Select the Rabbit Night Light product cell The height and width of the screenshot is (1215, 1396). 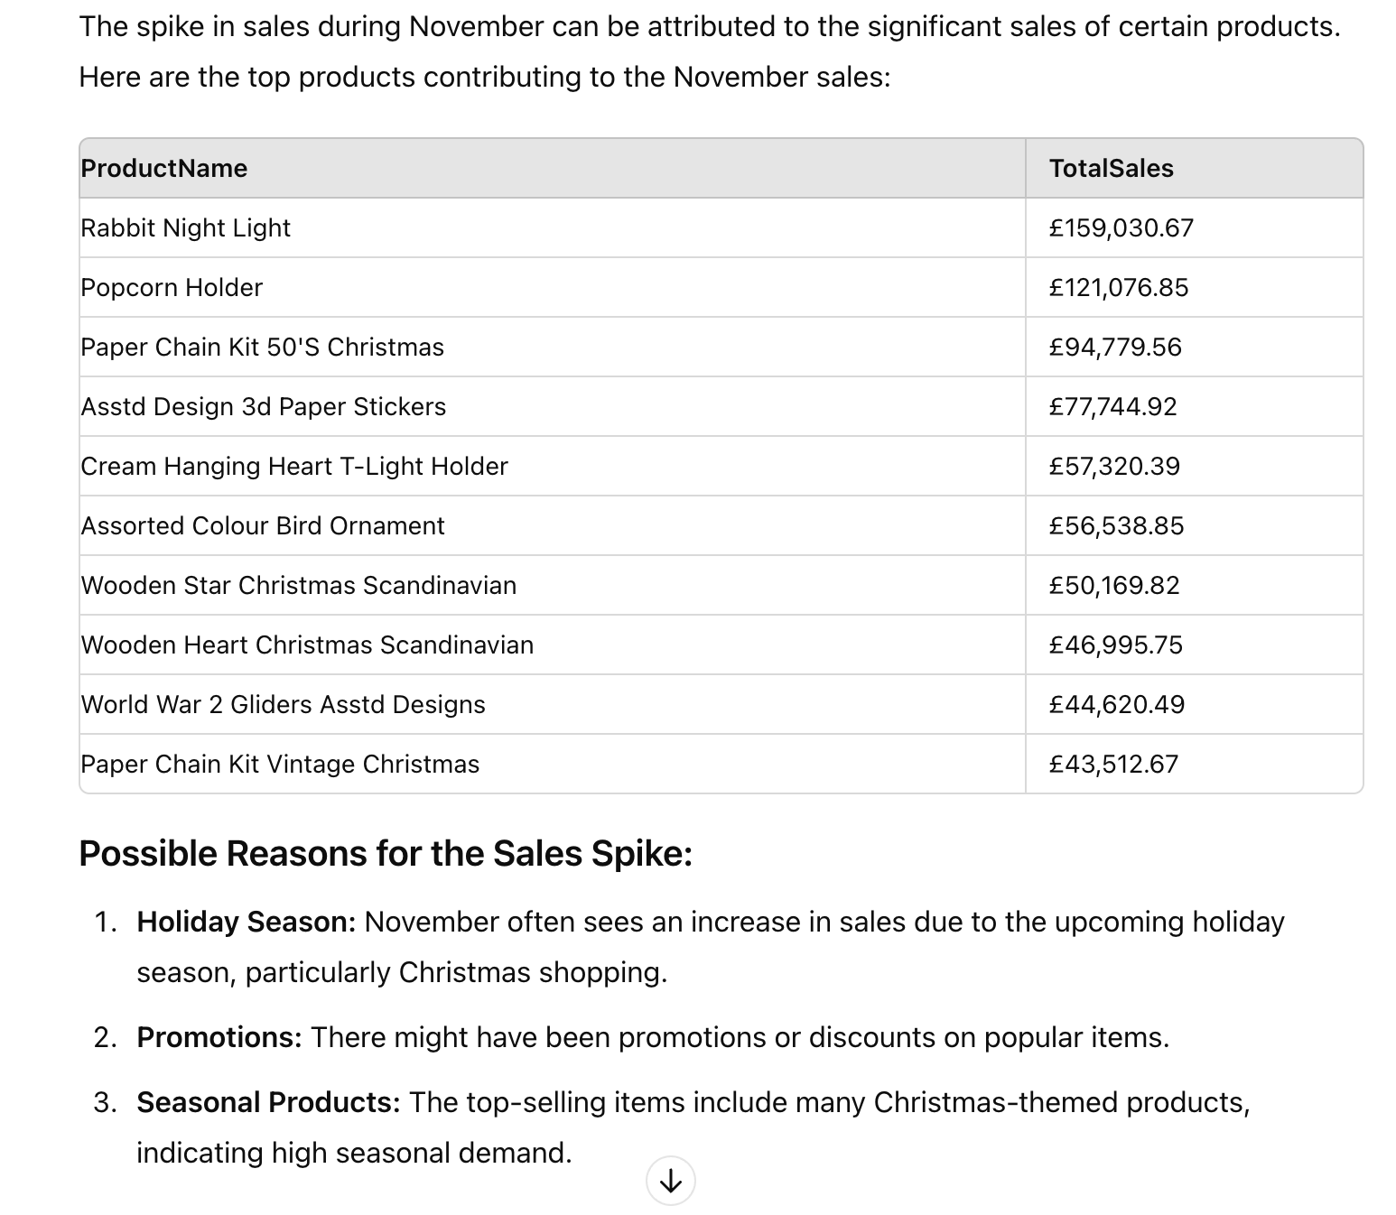pos(185,228)
